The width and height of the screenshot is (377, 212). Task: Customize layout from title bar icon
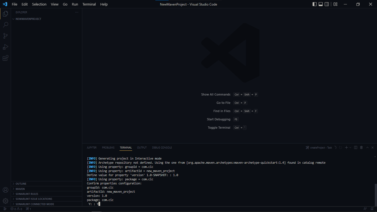coord(335,4)
